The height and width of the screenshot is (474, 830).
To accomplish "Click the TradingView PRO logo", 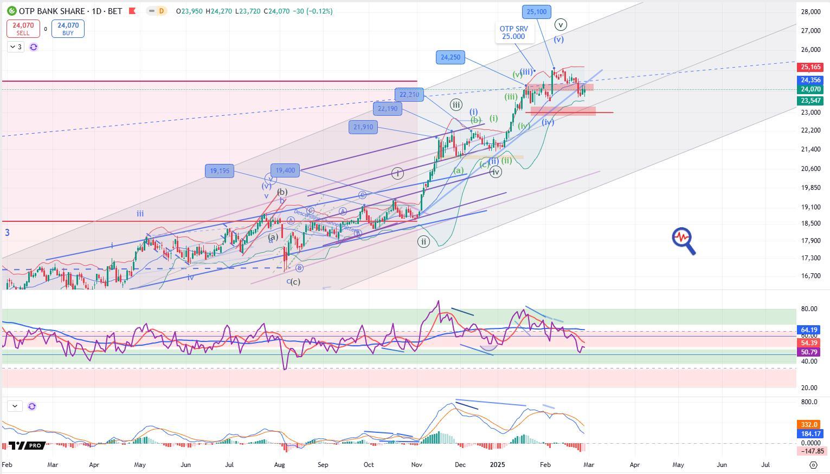I will tap(25, 445).
